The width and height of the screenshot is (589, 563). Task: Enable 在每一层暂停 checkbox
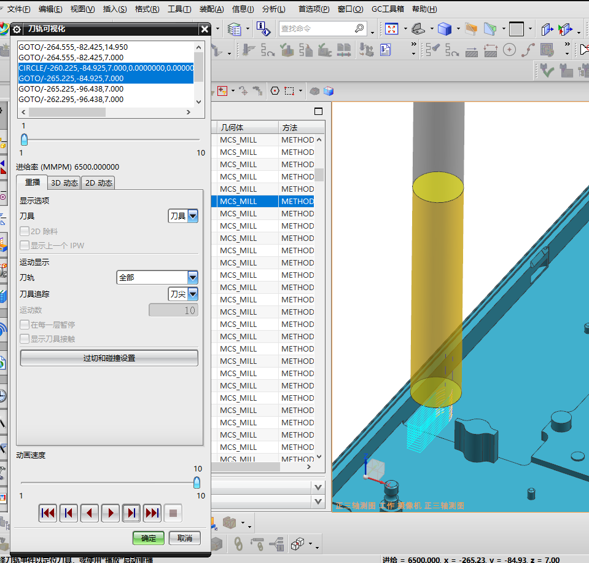click(x=25, y=325)
